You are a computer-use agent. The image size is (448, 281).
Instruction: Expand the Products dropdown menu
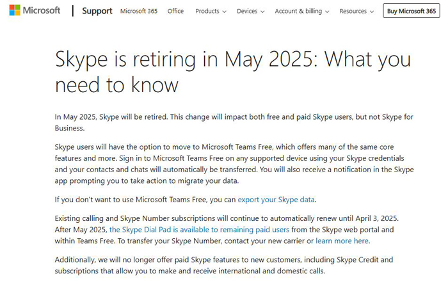pos(211,11)
